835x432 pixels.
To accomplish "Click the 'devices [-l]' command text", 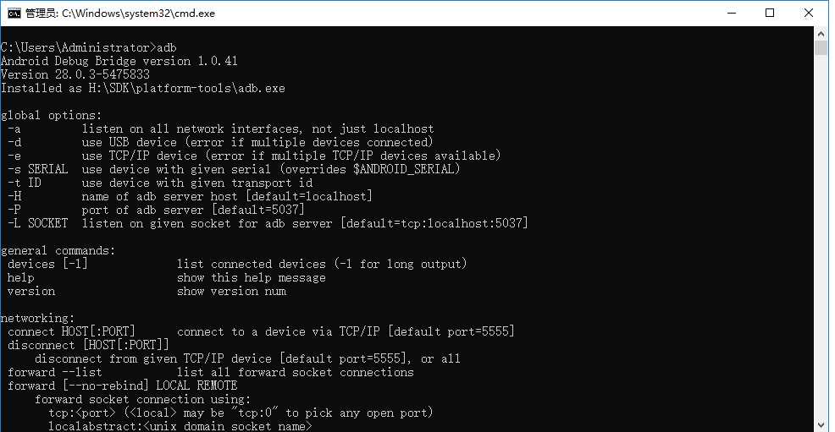I will pyautogui.click(x=47, y=264).
